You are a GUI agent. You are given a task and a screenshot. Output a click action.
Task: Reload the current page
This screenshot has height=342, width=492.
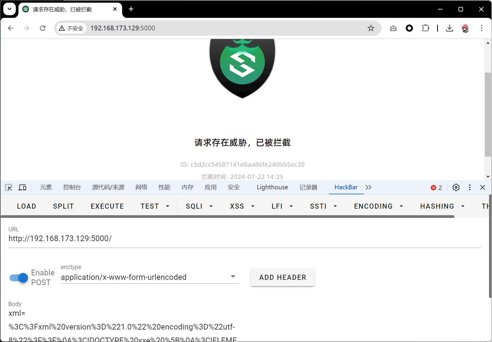pos(43,28)
